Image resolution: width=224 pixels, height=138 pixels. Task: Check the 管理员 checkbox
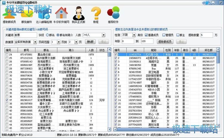click(164, 35)
